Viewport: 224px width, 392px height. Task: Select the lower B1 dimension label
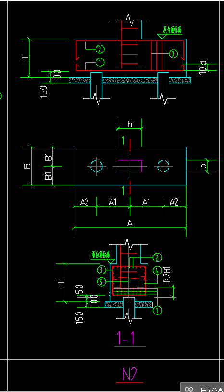49,175
